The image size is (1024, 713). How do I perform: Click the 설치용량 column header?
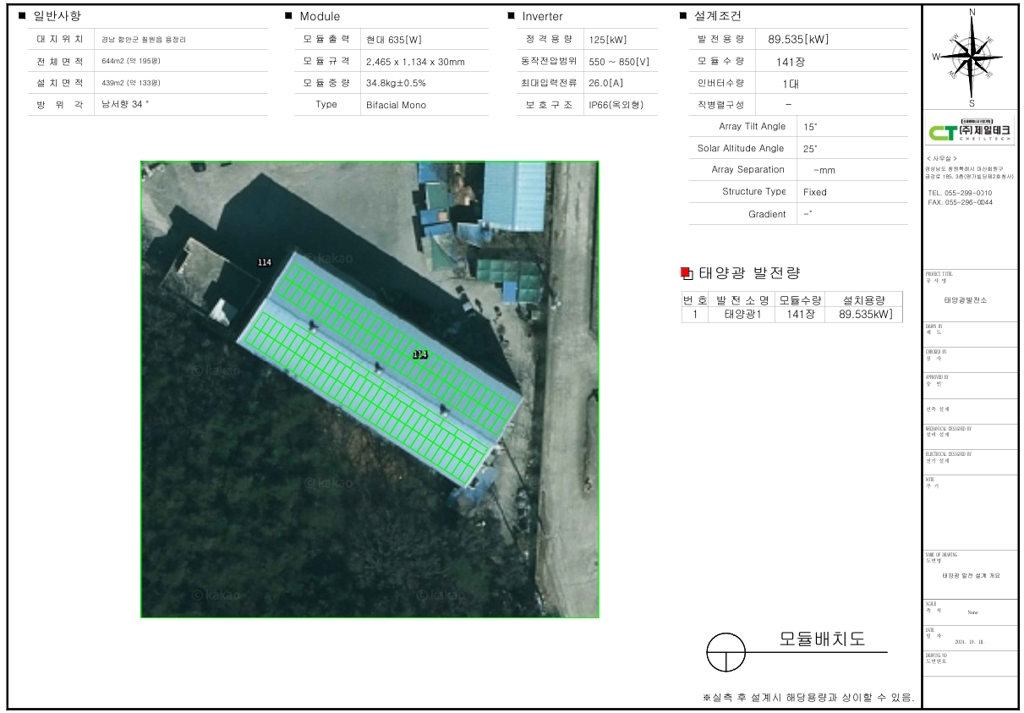click(x=863, y=299)
